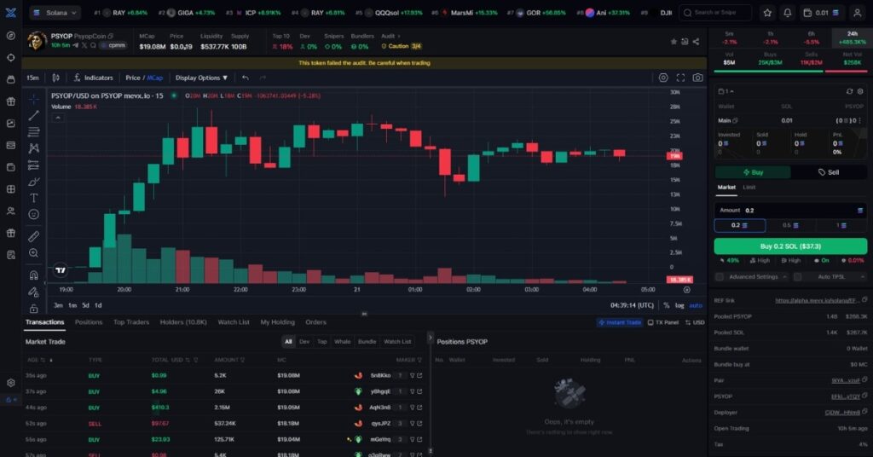Select the ruler measure tool
Screen dimensions: 873x457
[x=34, y=236]
